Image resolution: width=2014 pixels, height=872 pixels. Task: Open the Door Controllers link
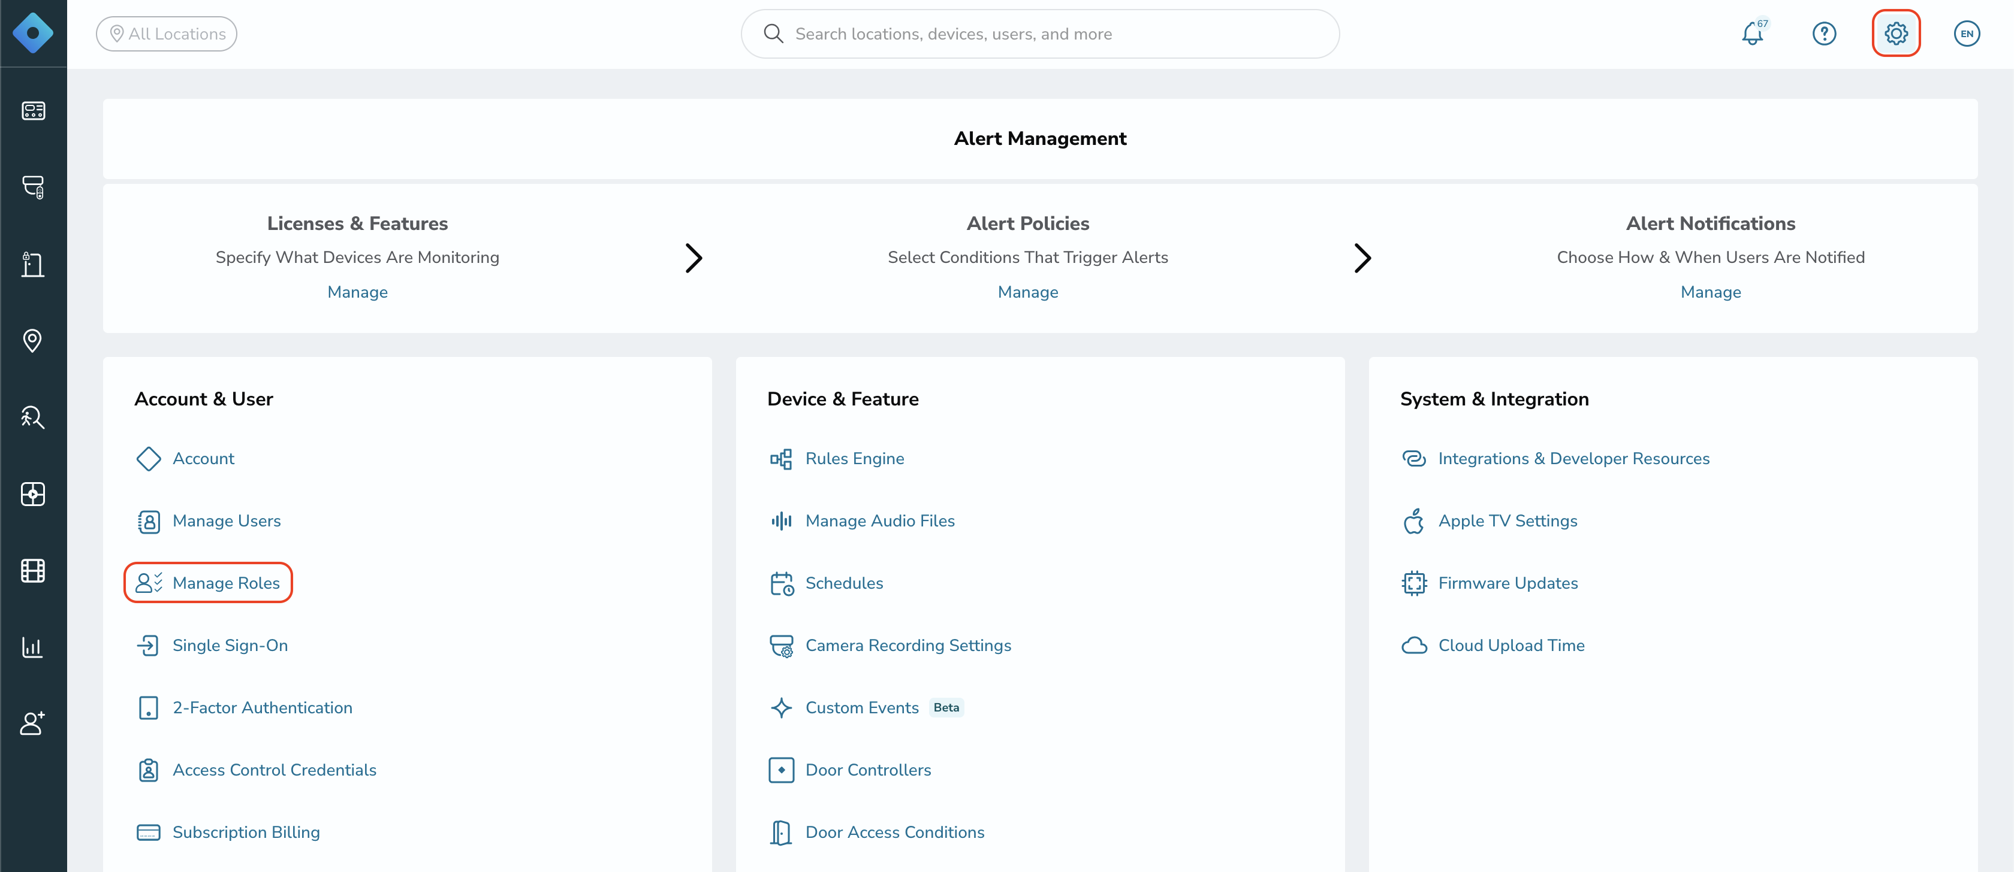[x=869, y=770]
